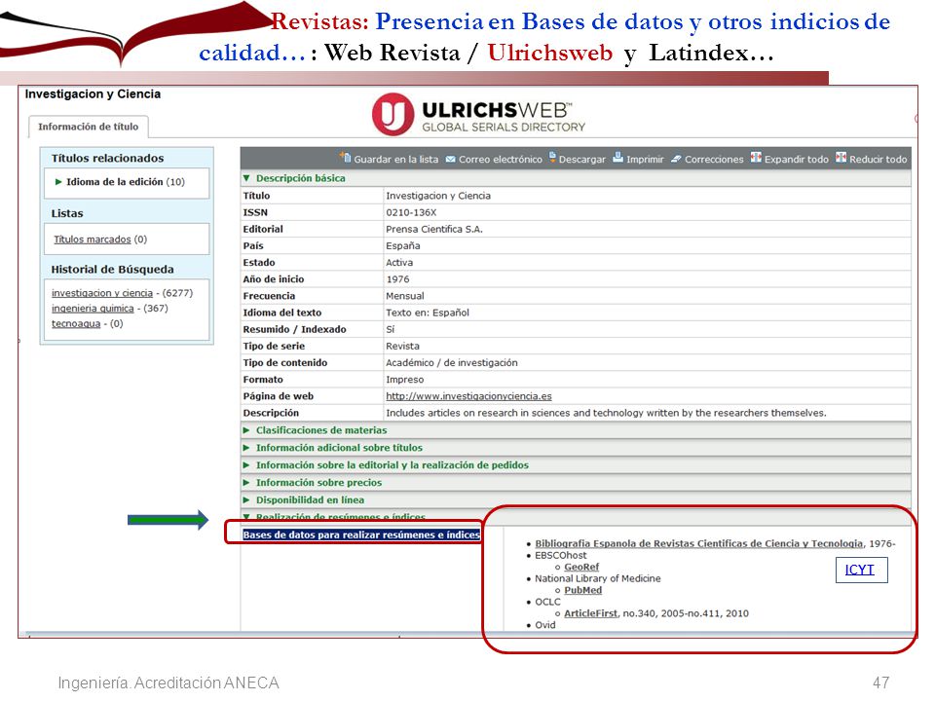Open the investigacionyciencia.es web page link

468,396
